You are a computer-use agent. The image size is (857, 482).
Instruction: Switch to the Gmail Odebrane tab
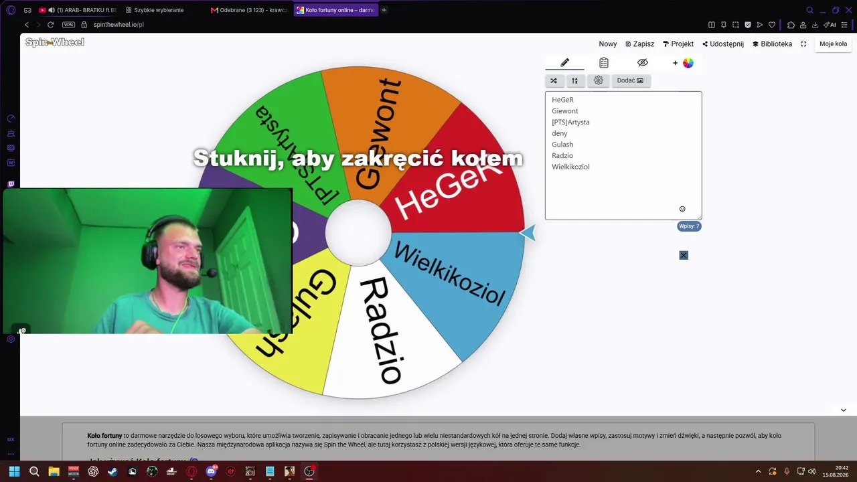tap(249, 10)
